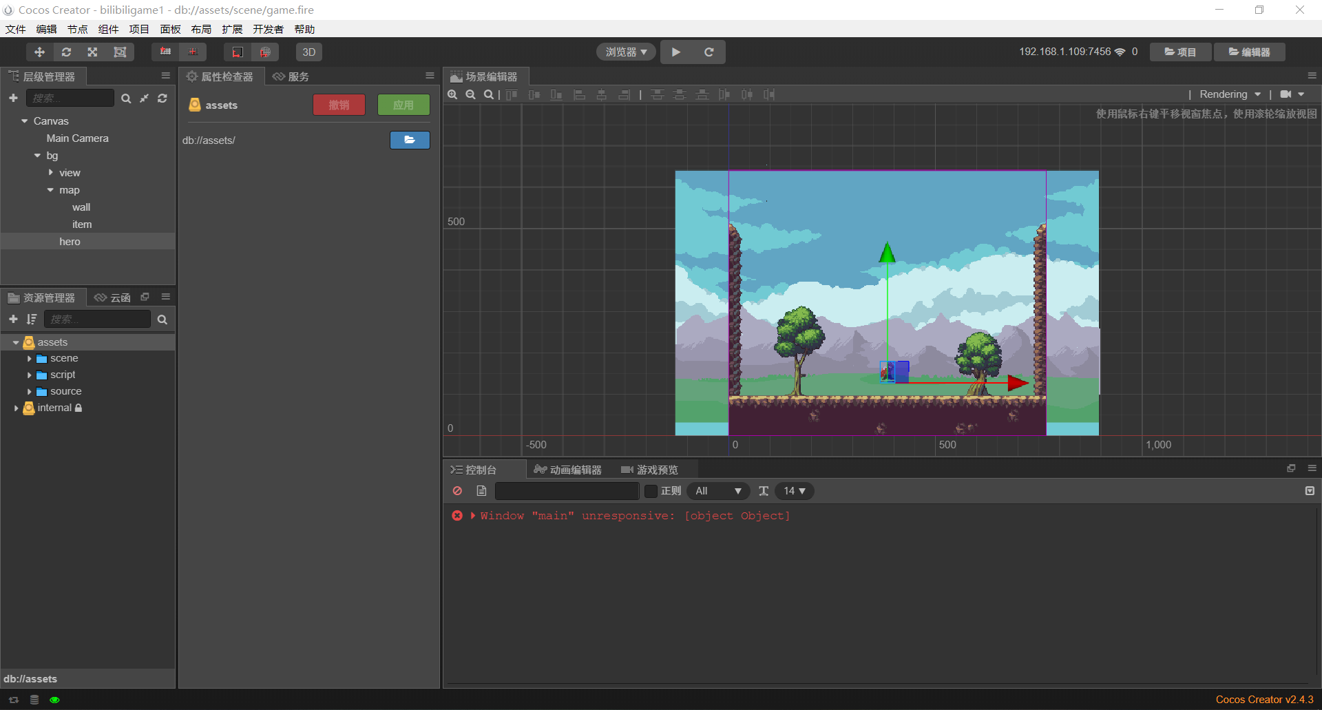The image size is (1322, 710).
Task: Collapse all nodes in hierarchy
Action: (x=144, y=98)
